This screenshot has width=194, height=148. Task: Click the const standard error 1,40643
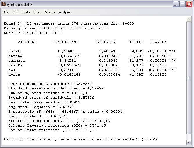click(107, 51)
